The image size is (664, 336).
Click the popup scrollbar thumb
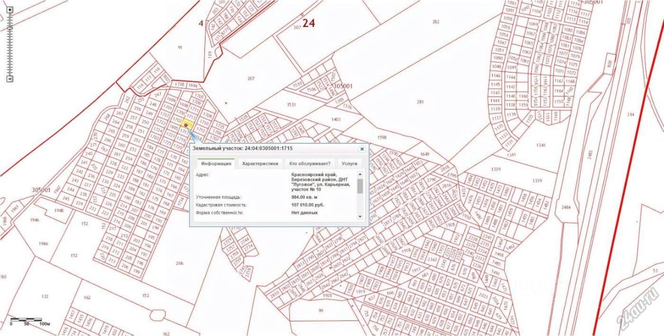tap(360, 186)
